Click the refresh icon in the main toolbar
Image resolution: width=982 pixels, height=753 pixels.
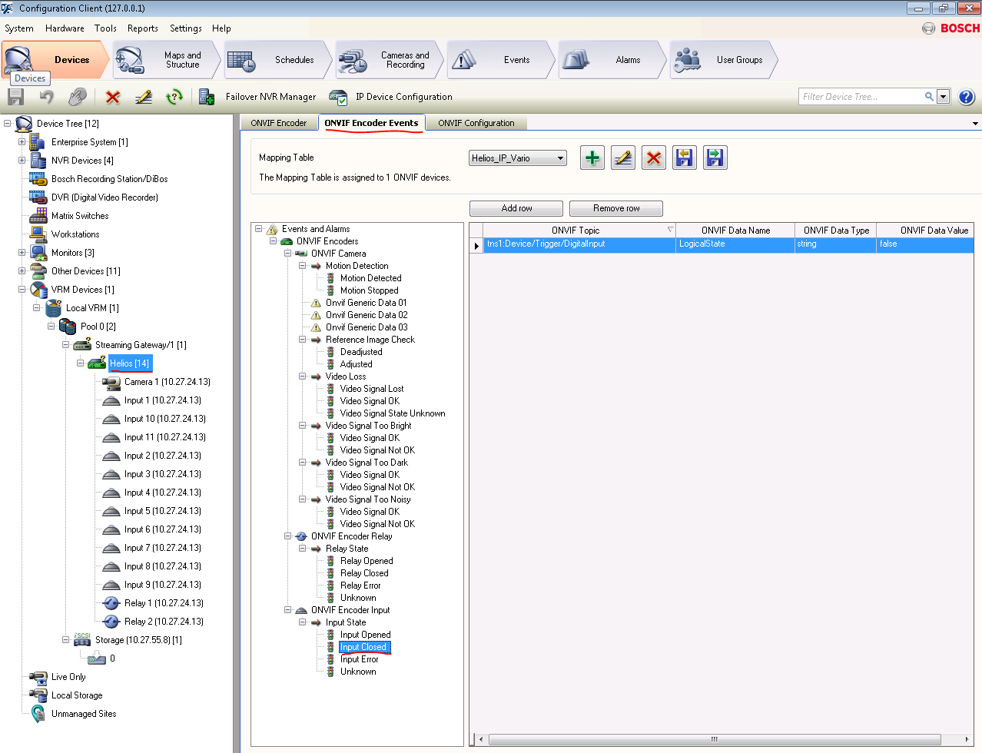174,97
